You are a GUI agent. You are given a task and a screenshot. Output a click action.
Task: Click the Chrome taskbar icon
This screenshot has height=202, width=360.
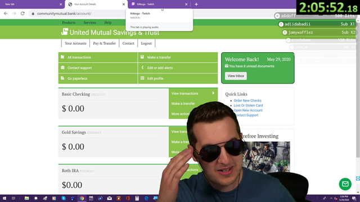click(82, 198)
